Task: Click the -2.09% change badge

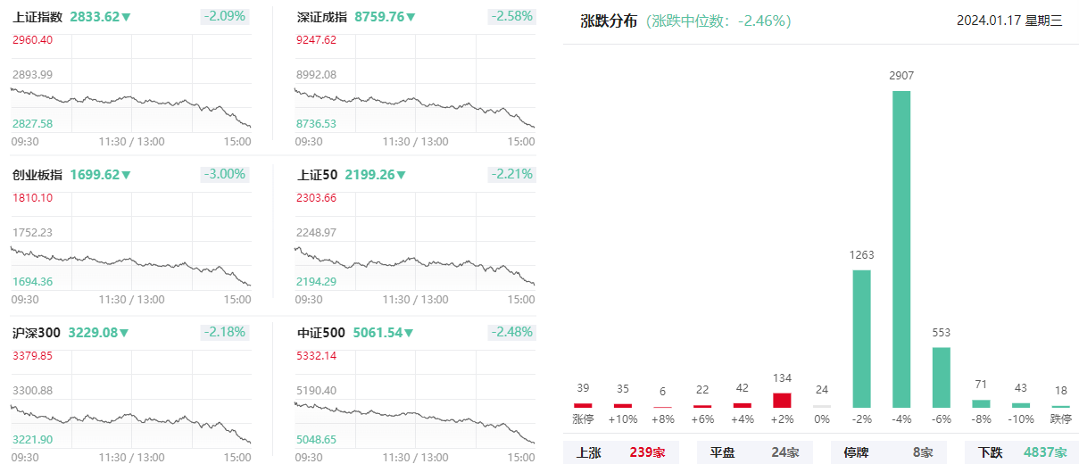Action: [224, 16]
